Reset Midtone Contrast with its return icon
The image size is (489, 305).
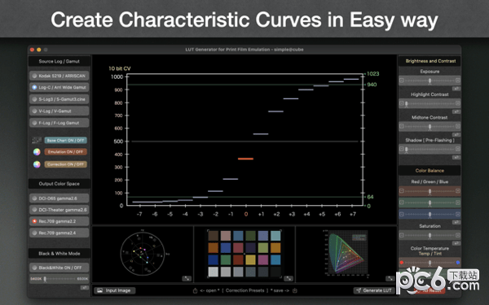click(x=456, y=135)
